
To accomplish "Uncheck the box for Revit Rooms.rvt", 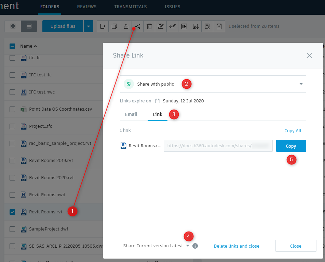I will click(x=12, y=212).
